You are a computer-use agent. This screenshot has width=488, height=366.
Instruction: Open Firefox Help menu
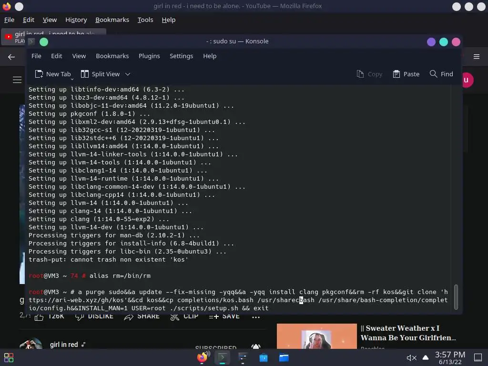pyautogui.click(x=168, y=20)
